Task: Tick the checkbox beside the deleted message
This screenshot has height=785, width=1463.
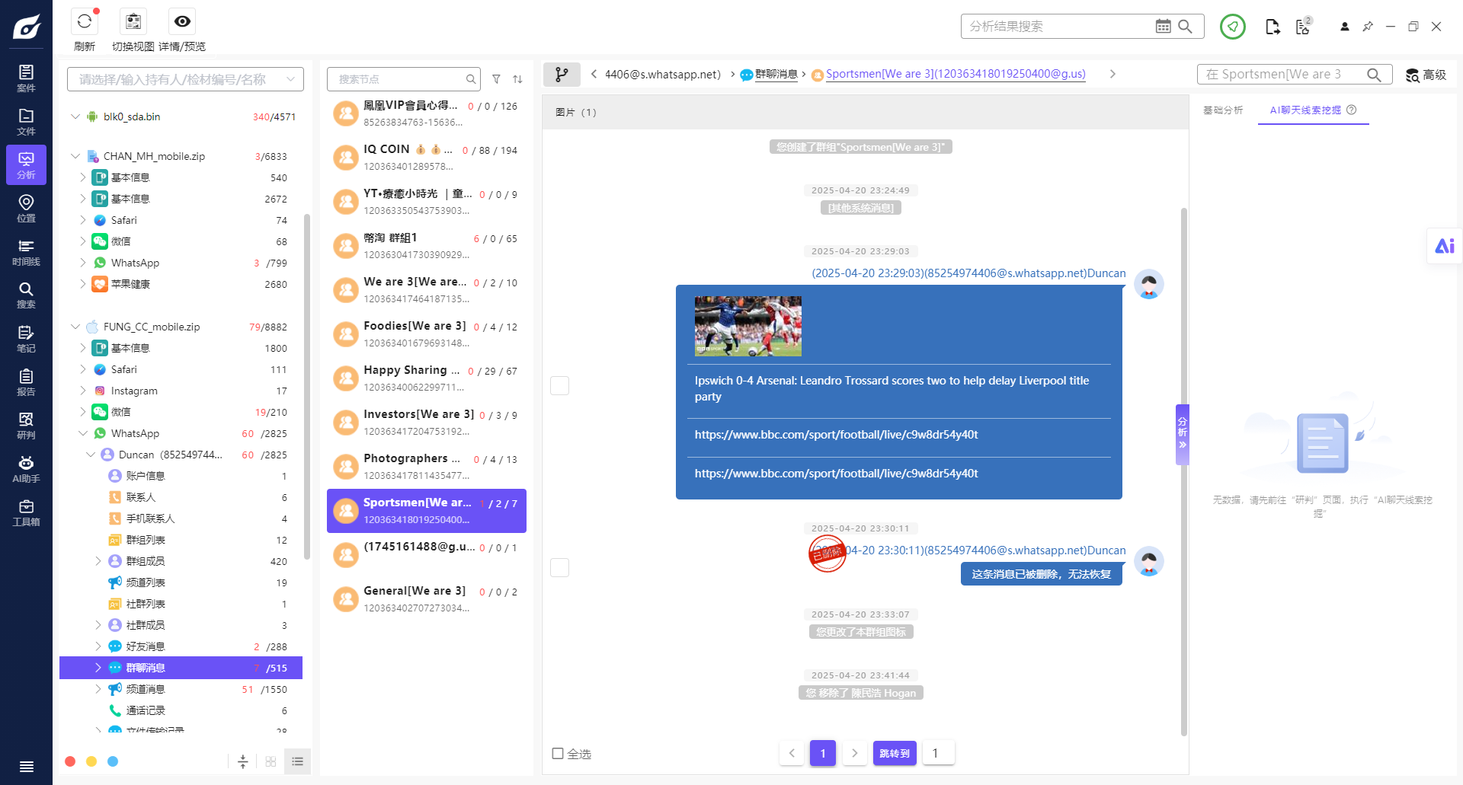Action: click(560, 568)
